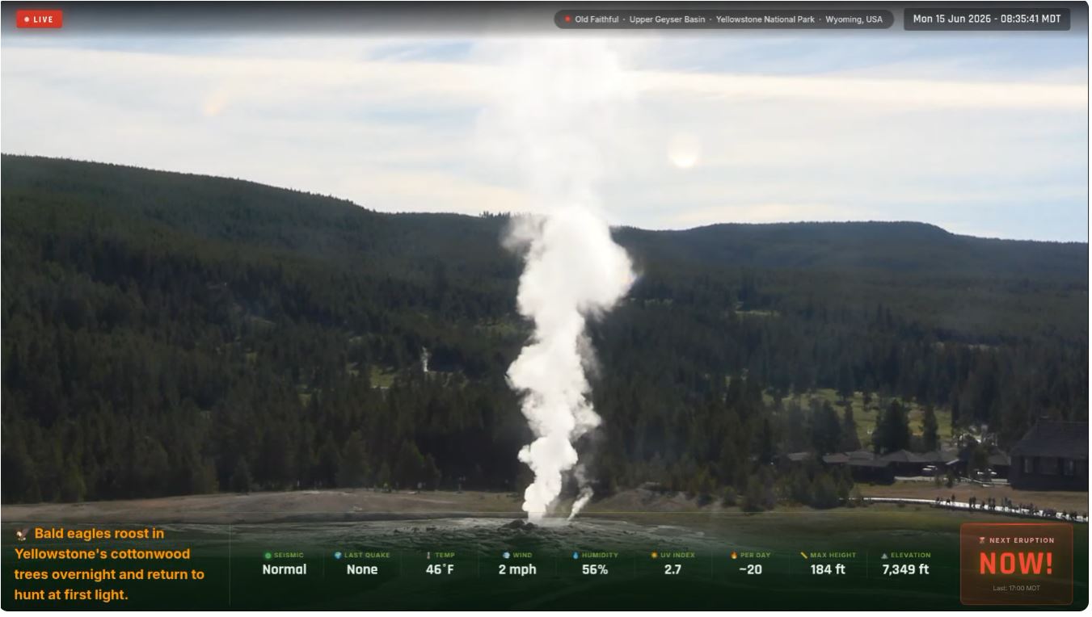1092x617 pixels.
Task: Click the "MAX HEIGHT" stat label
Action: (833, 556)
